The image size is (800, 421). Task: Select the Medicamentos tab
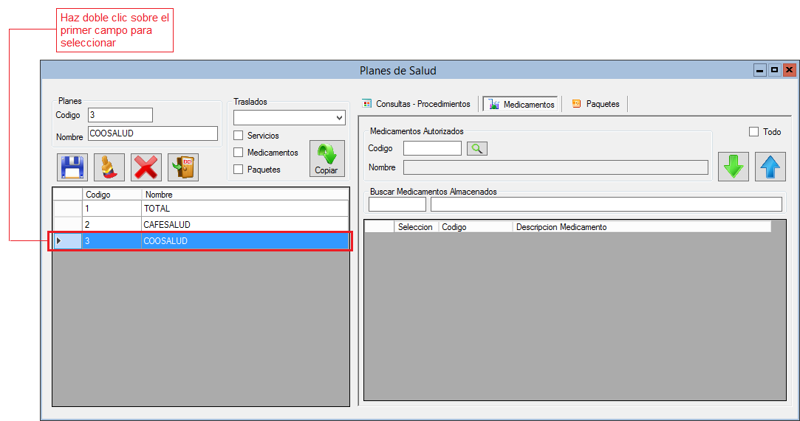pos(522,105)
